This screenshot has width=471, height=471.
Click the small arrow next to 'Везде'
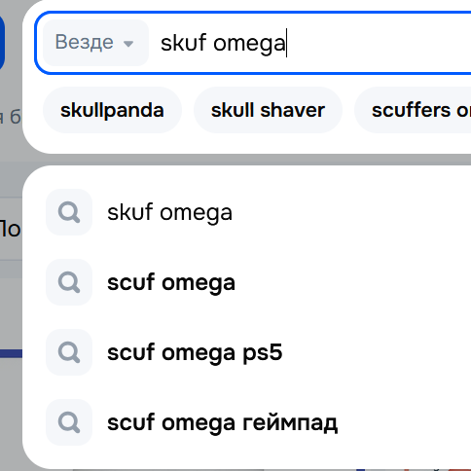pos(128,44)
